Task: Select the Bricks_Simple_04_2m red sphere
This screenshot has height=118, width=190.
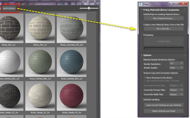Action: pyautogui.click(x=72, y=96)
